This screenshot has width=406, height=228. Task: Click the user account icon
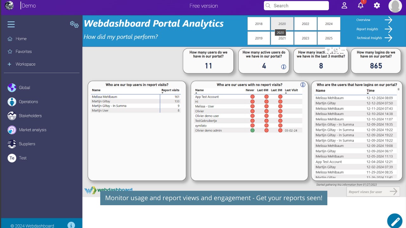(344, 5)
